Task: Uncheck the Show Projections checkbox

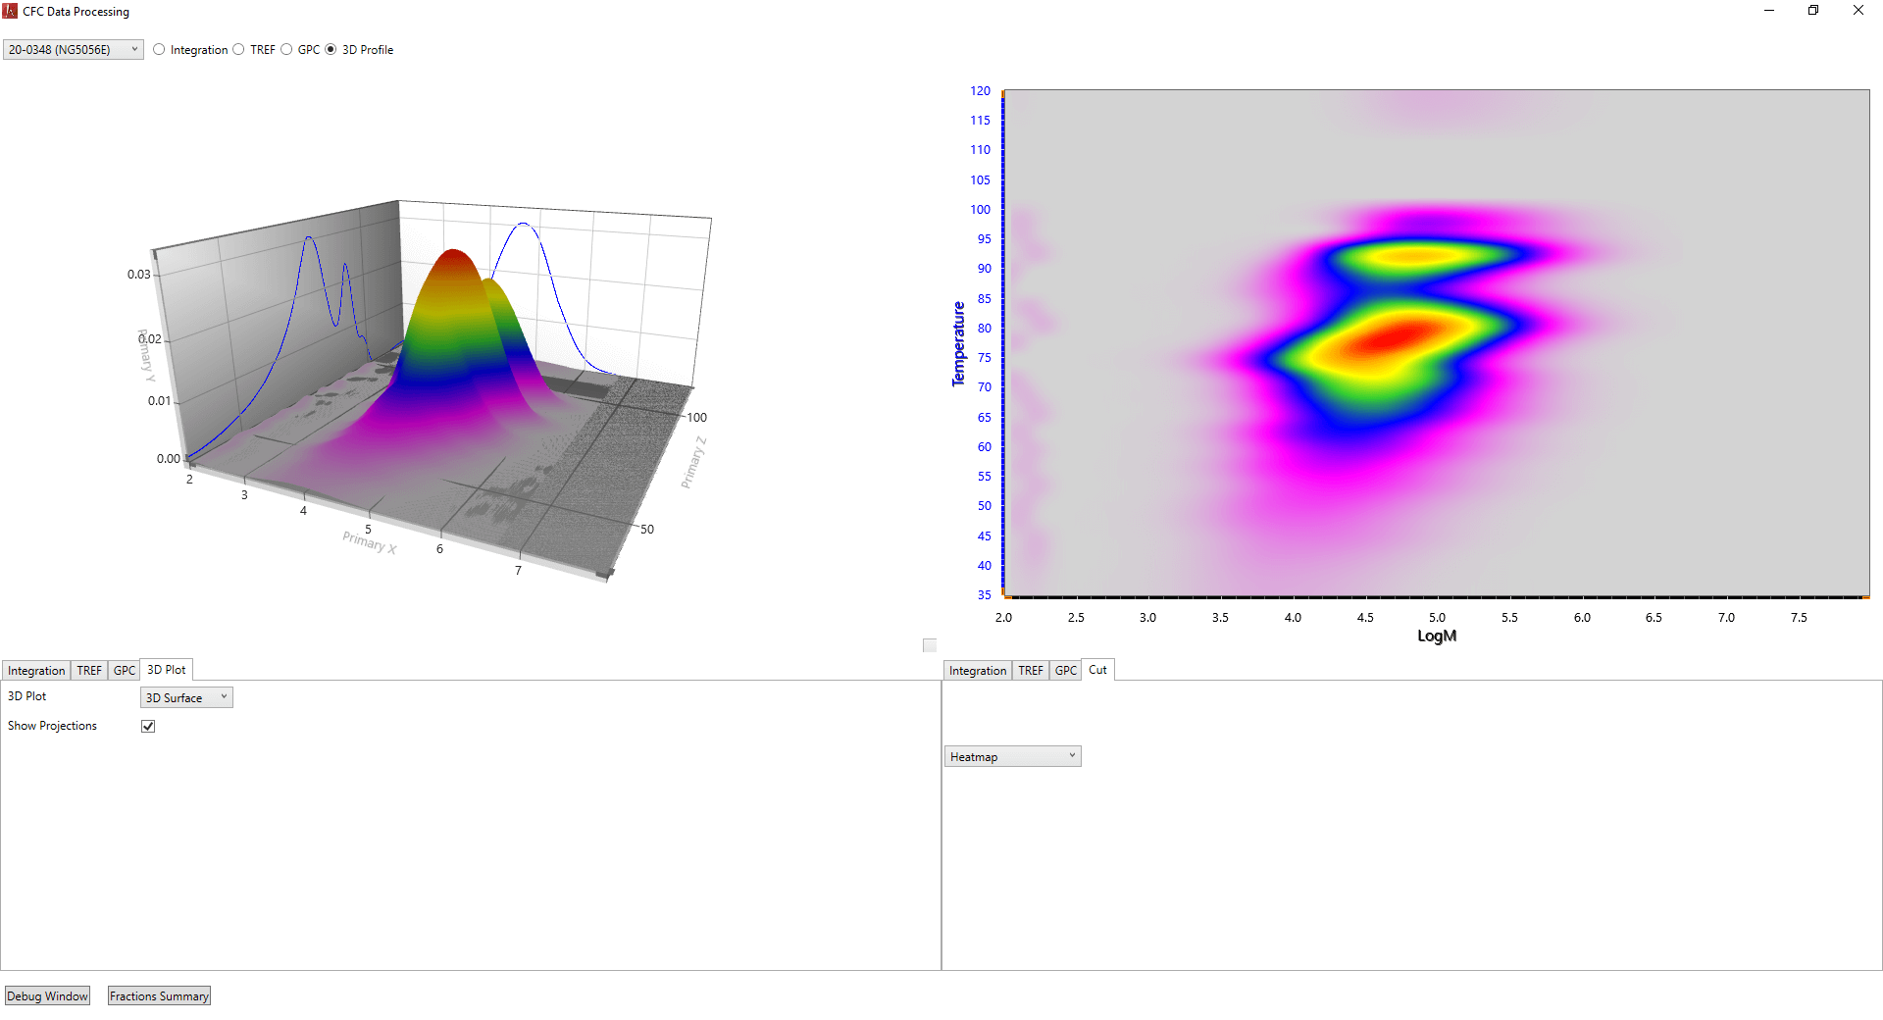Action: 148,727
